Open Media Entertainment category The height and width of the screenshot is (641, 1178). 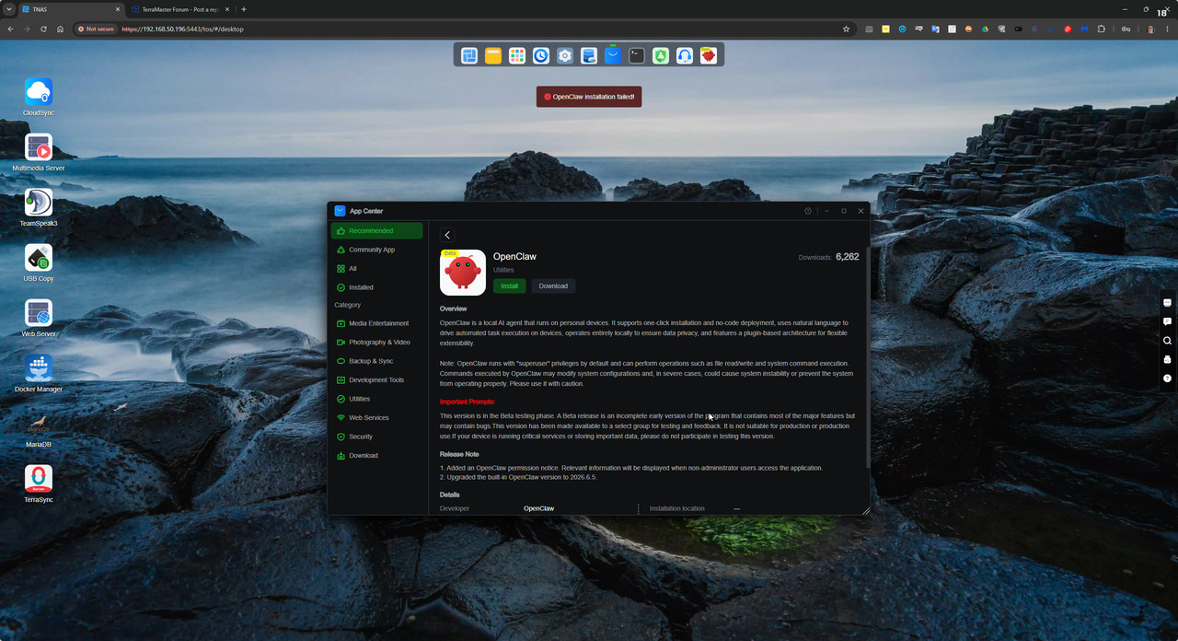(x=376, y=323)
